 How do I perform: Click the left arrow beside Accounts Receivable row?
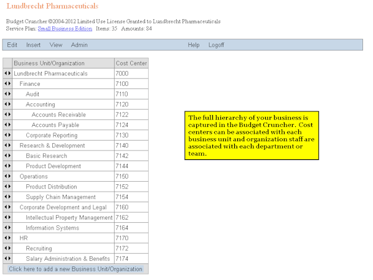[6, 114]
